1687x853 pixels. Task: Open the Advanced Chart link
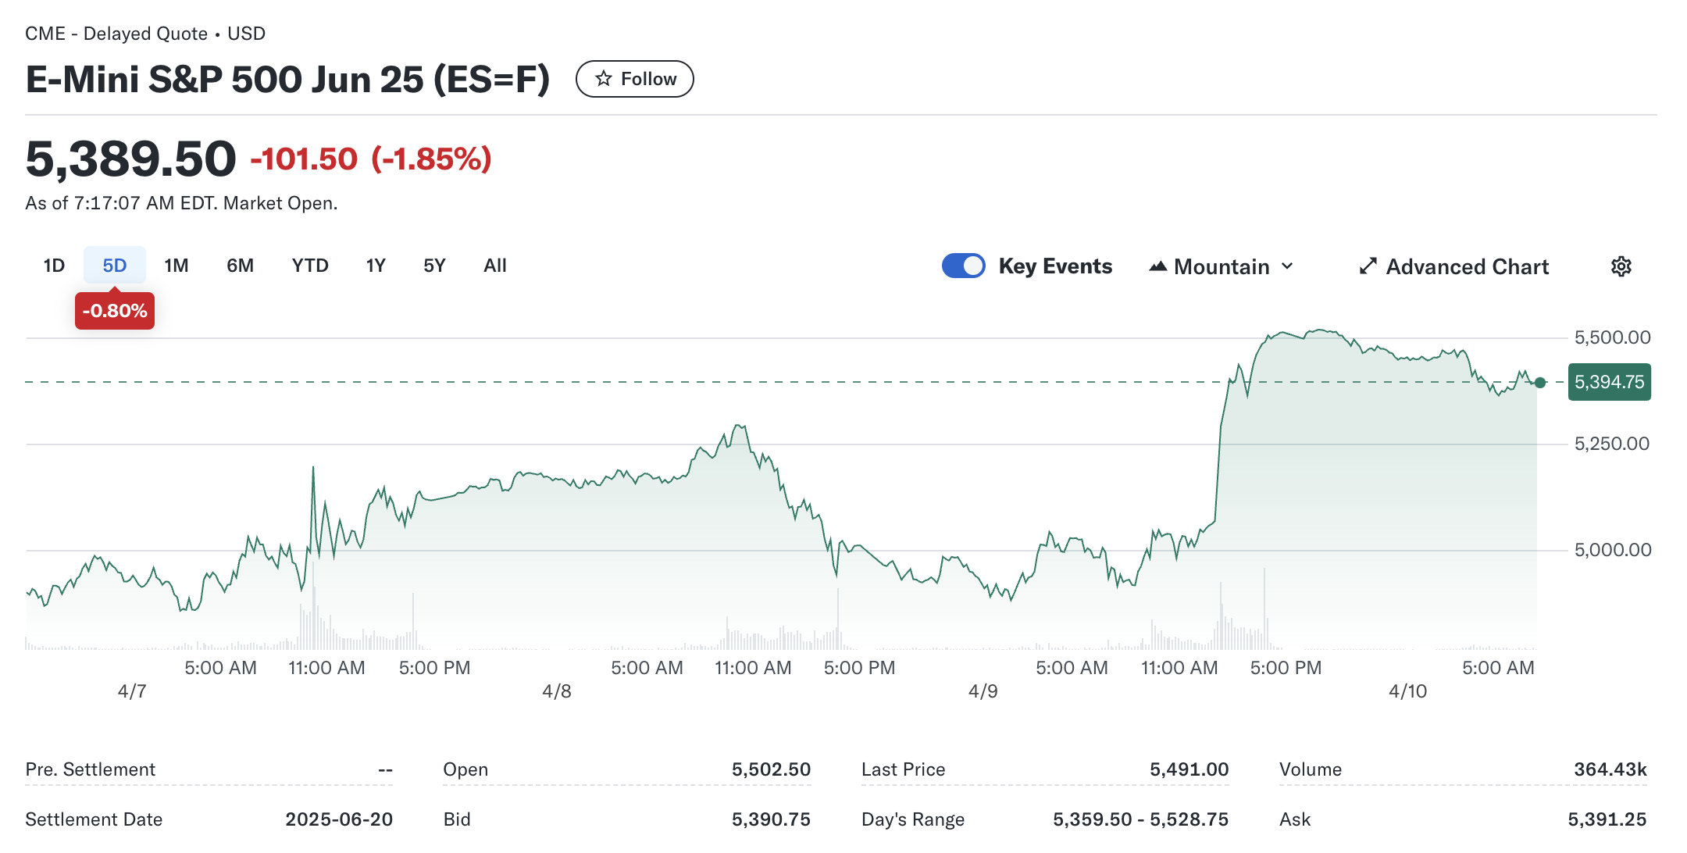[x=1467, y=266]
